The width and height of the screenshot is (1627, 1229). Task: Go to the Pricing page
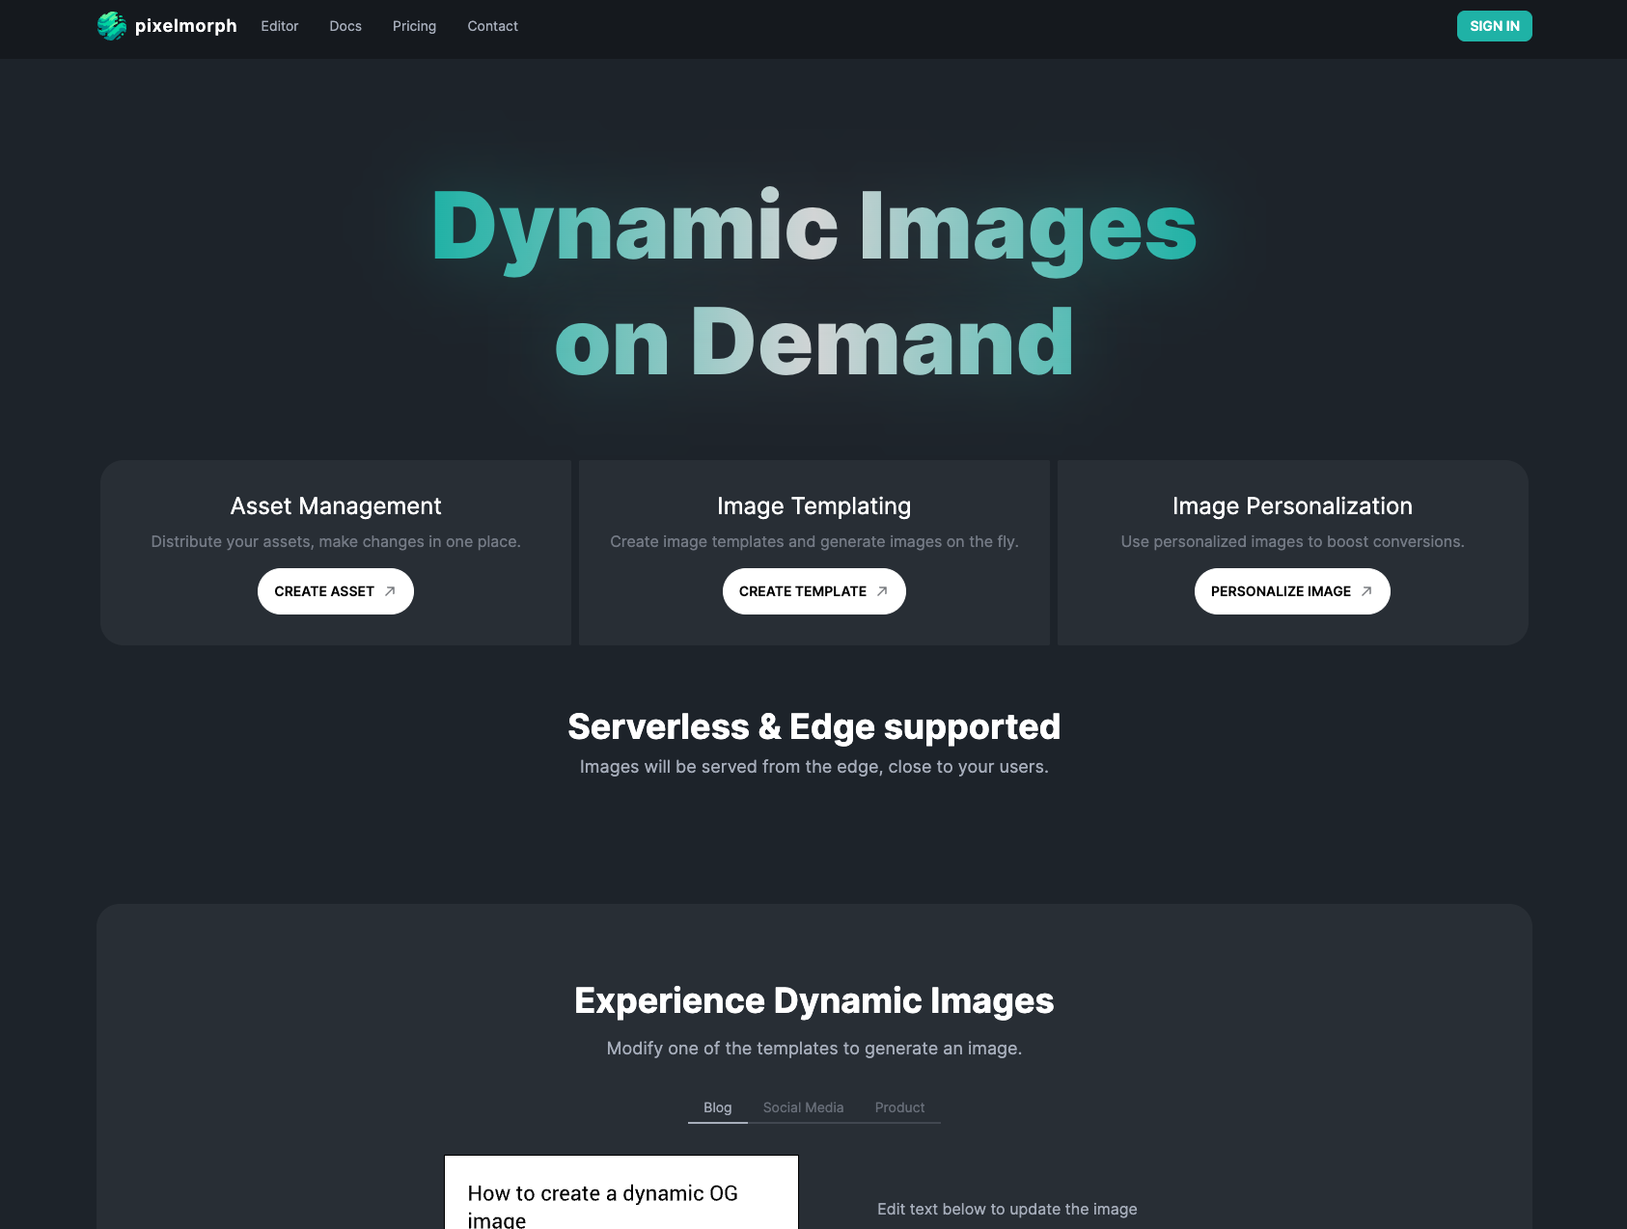click(x=414, y=26)
